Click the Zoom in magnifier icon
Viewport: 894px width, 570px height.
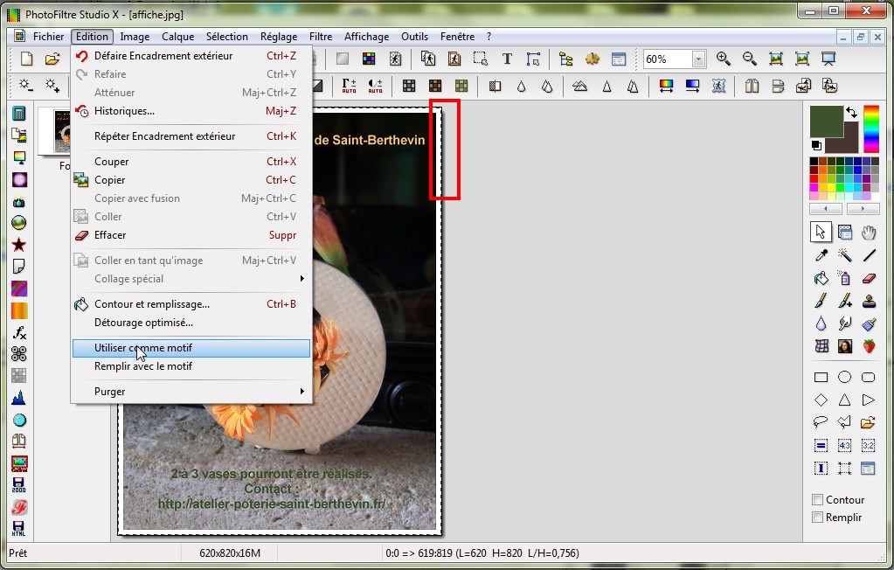pos(724,59)
